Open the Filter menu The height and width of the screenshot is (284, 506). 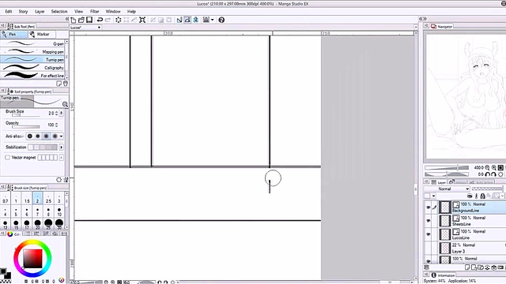(95, 11)
